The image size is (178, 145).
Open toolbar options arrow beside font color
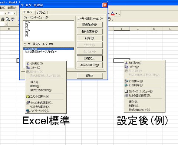[x=119, y=14]
